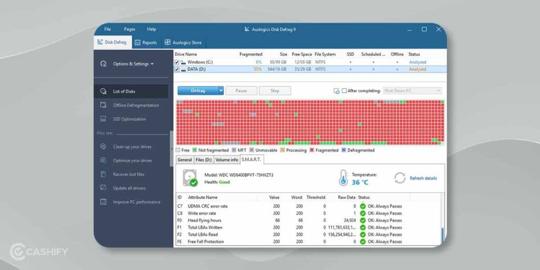Switch to the Files (D:) tab
Viewport: 540px width, 270px height.
click(x=204, y=160)
